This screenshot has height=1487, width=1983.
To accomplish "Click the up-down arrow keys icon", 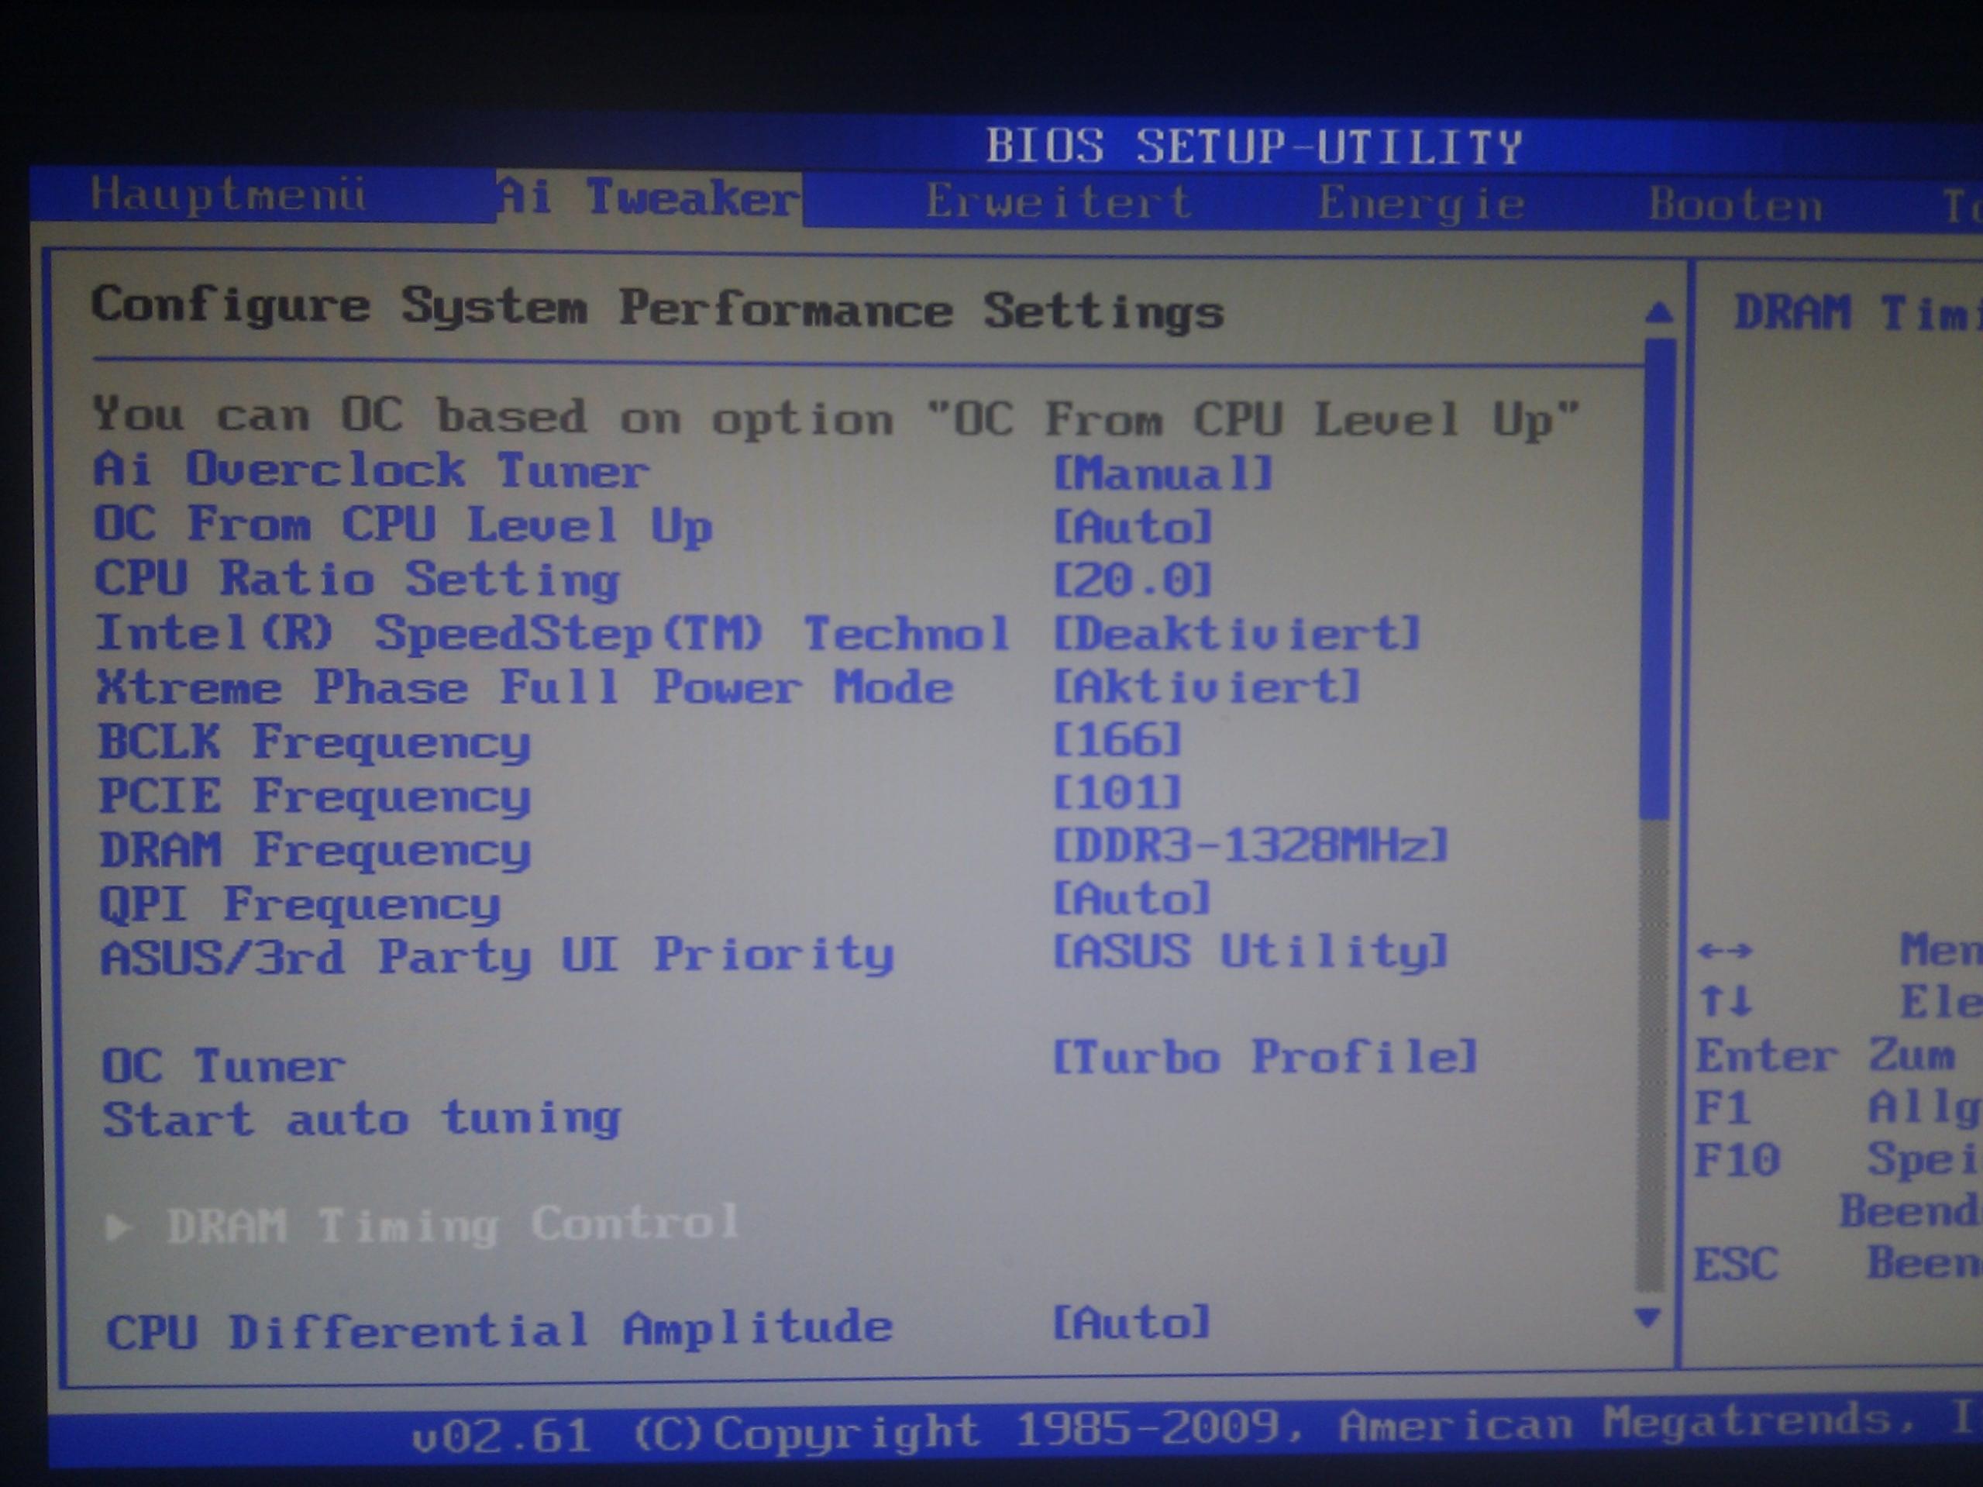I will pyautogui.click(x=1725, y=1000).
